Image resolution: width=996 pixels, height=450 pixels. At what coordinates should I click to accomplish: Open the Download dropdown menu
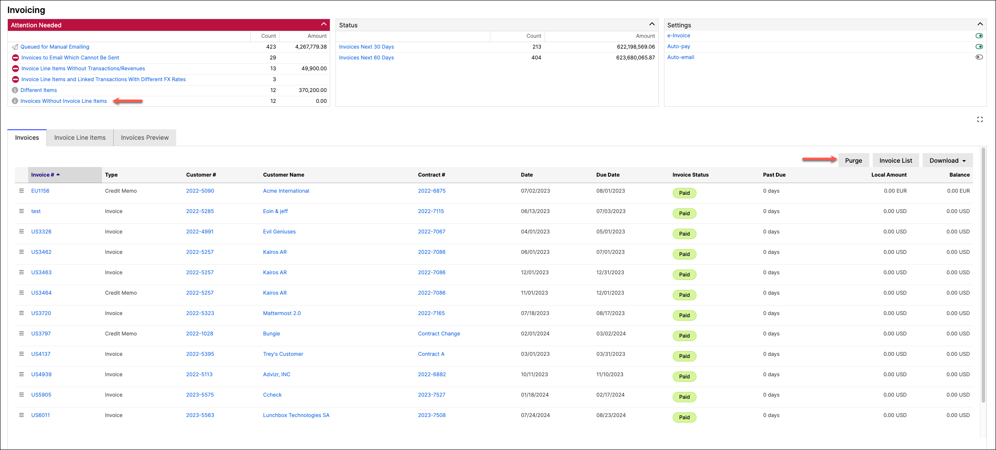(x=948, y=161)
